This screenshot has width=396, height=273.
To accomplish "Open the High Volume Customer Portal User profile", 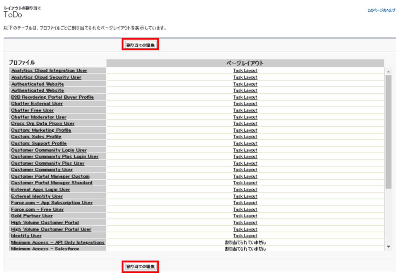I will 51,230.
